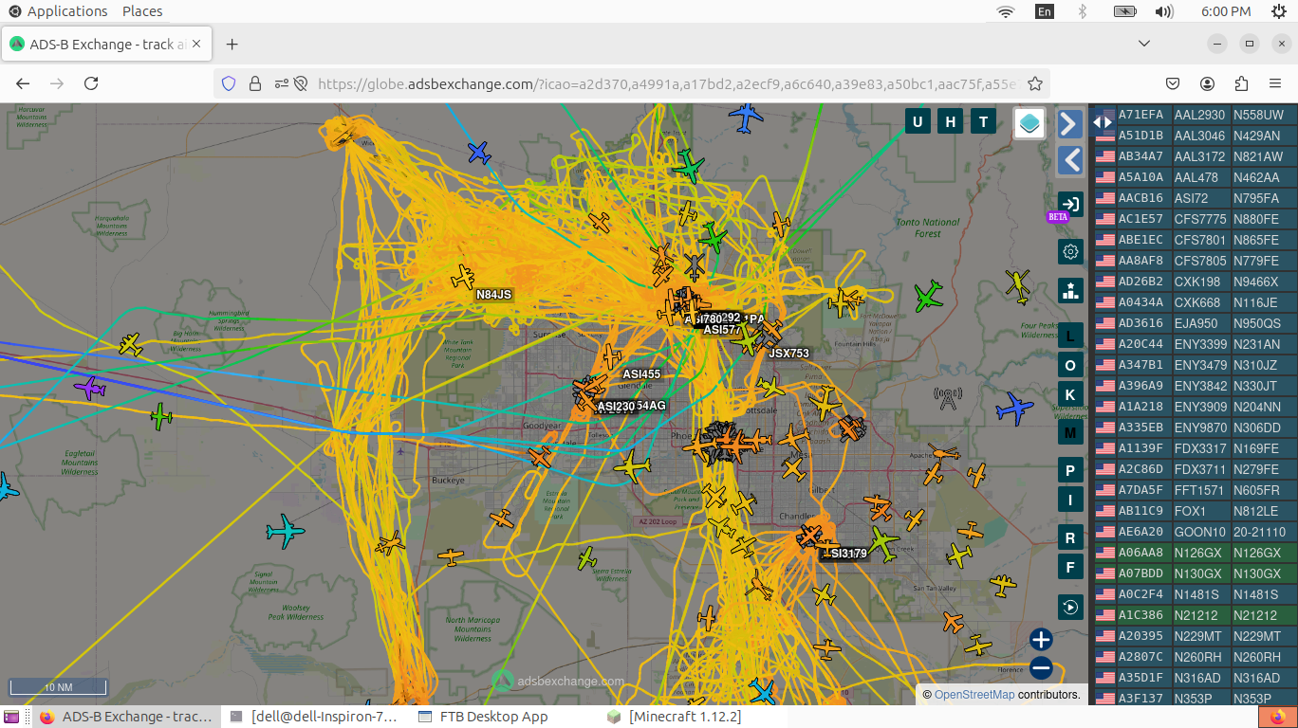Click the ASI455 aircraft label
Viewport: 1298px width, 728px height.
click(641, 374)
